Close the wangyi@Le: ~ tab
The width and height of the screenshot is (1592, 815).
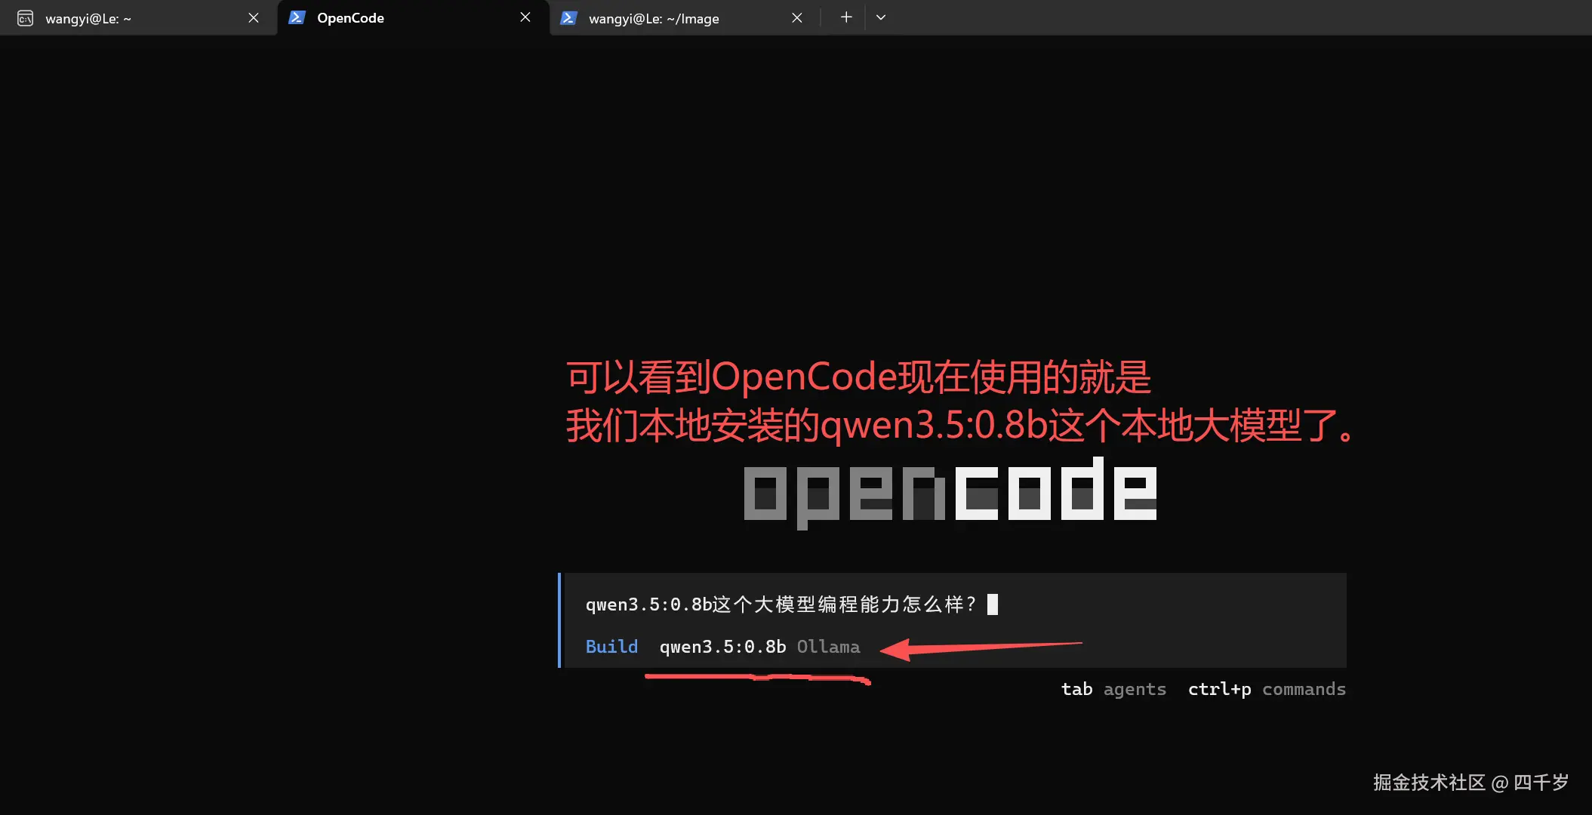pos(254,17)
